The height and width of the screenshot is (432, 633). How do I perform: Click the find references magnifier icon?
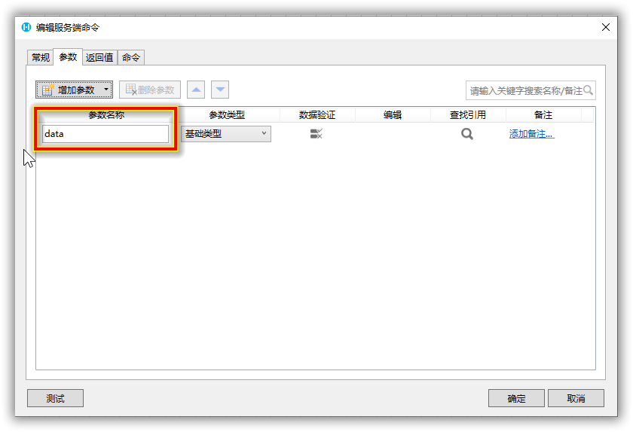click(467, 133)
